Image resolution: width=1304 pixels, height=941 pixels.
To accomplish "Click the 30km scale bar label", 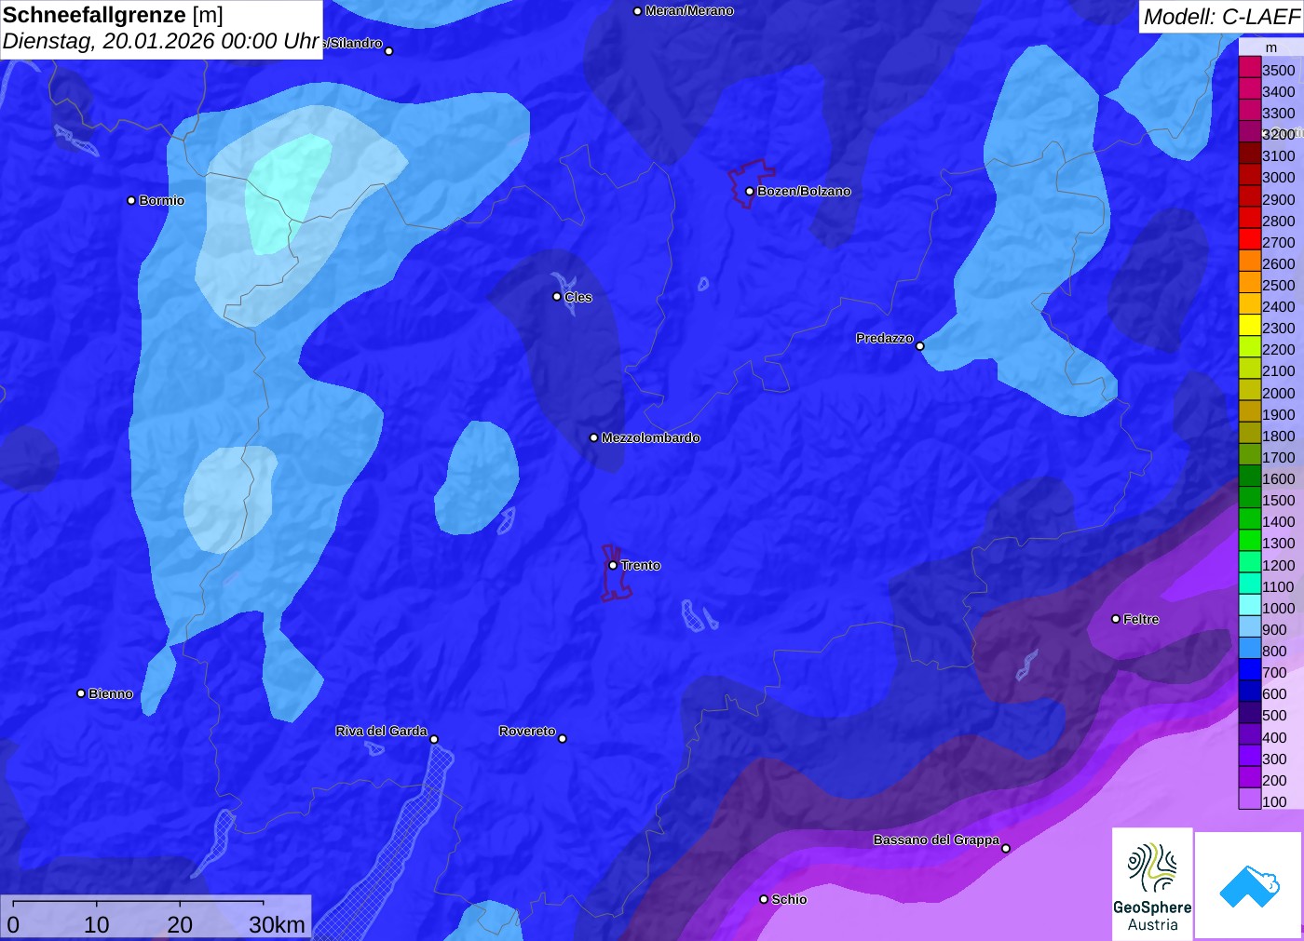I will [277, 924].
